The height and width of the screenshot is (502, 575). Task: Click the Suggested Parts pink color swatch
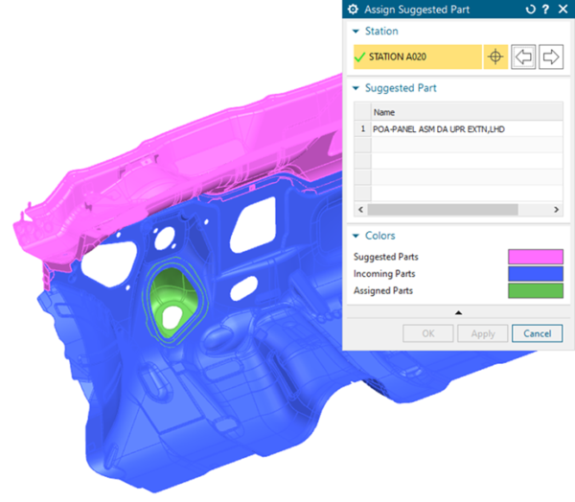pyautogui.click(x=535, y=257)
